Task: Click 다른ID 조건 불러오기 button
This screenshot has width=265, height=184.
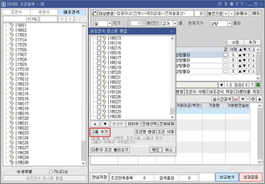Action: [110, 150]
